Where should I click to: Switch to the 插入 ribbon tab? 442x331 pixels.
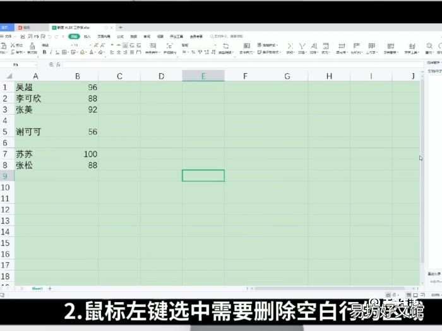pyautogui.click(x=87, y=37)
